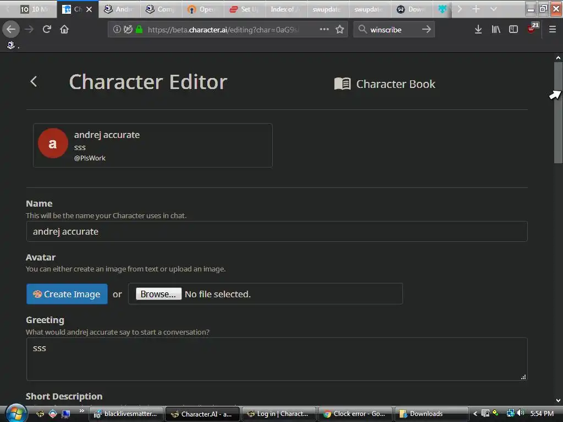Show hidden tray icons arrow
The height and width of the screenshot is (422, 563).
coord(475,414)
